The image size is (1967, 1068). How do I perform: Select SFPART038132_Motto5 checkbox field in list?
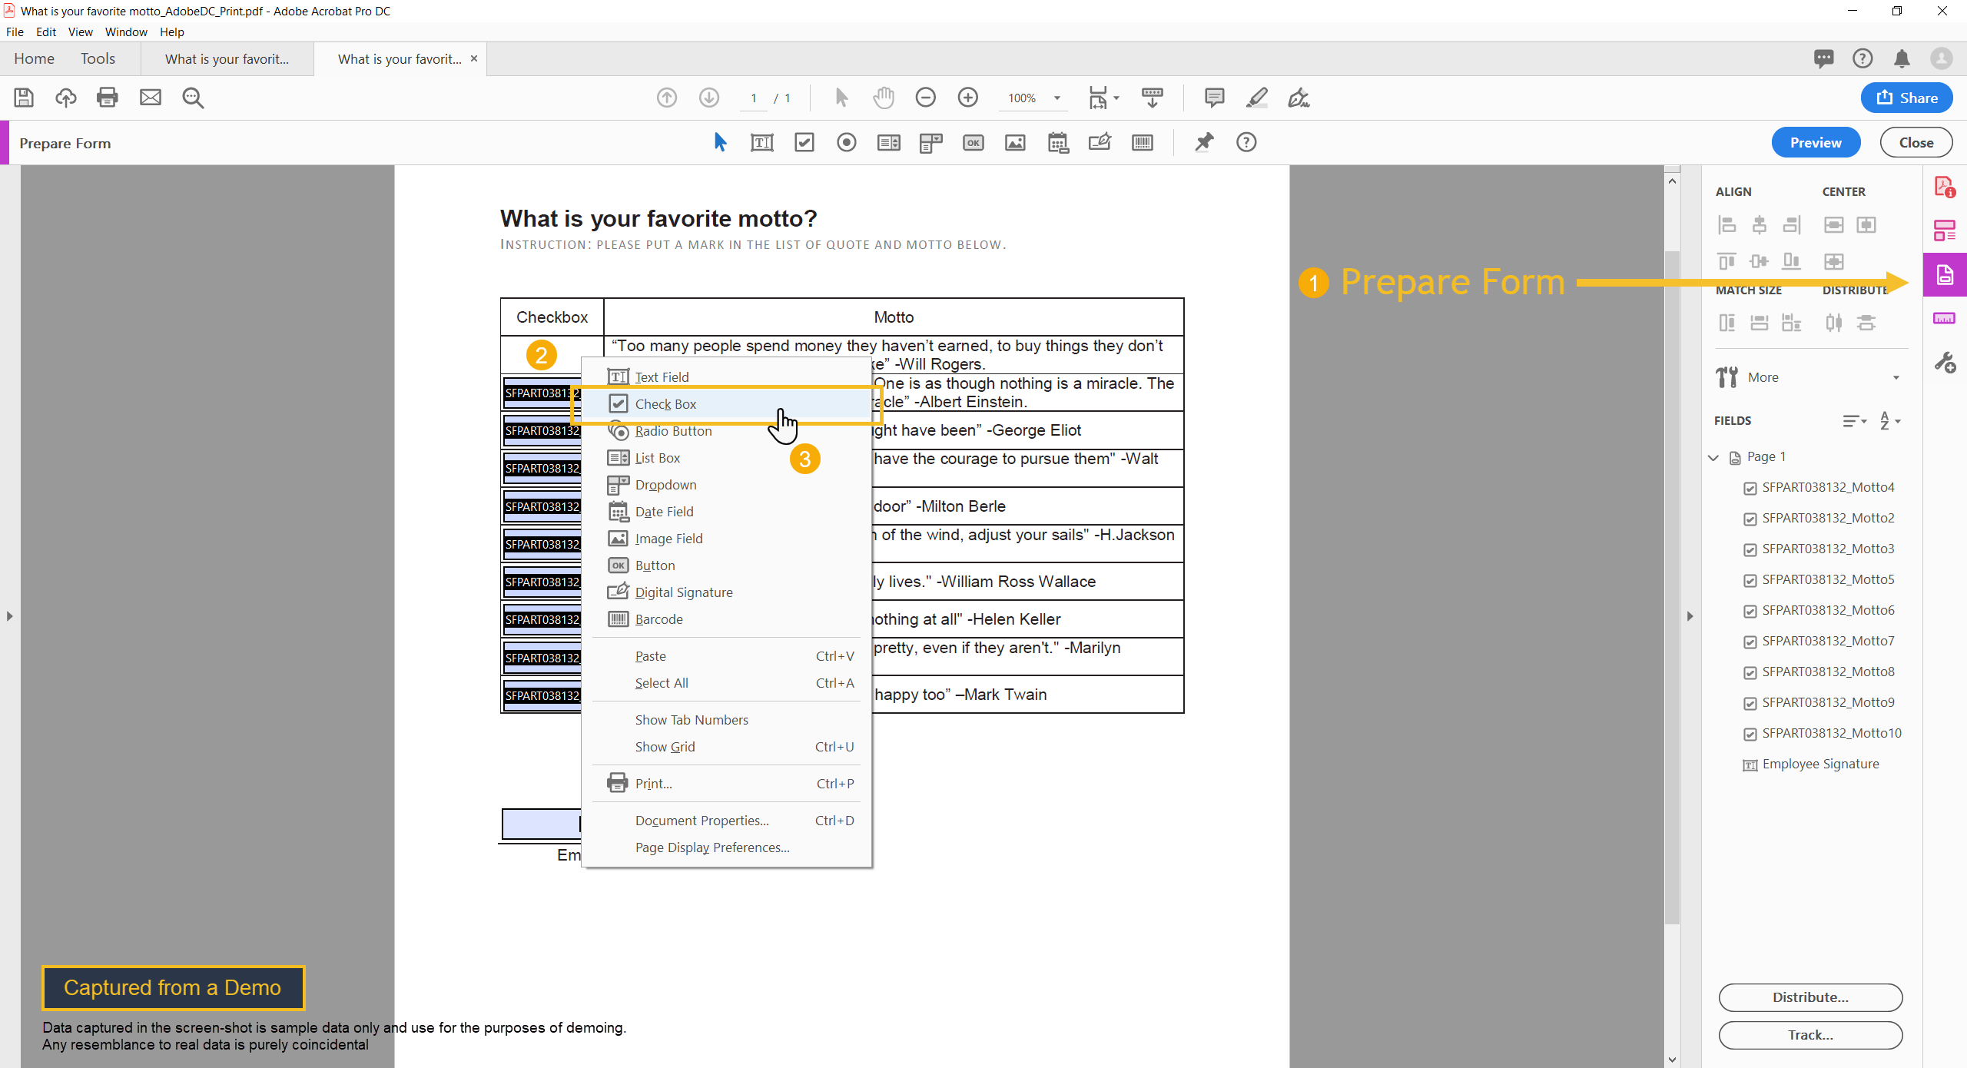(1819, 579)
